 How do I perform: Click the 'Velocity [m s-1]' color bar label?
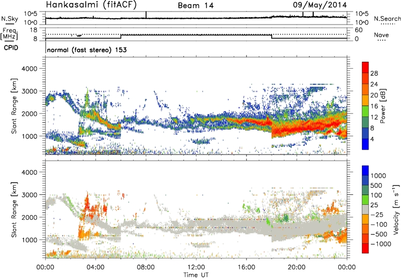click(396, 209)
